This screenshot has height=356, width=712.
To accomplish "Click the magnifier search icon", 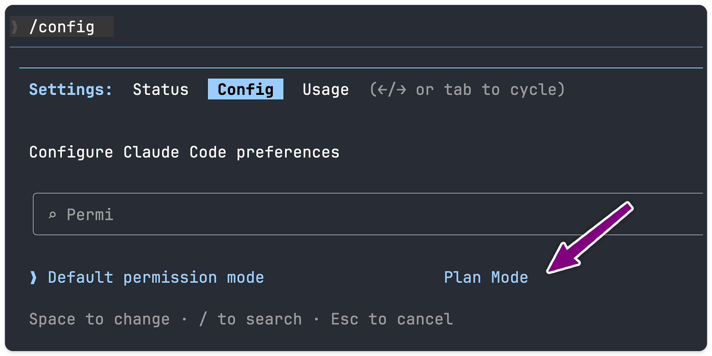I will [52, 215].
